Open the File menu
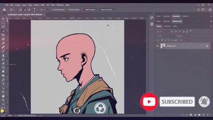 tap(7, 5)
